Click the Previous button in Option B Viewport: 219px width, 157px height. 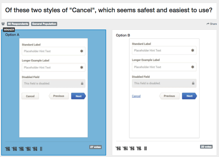(x=169, y=96)
